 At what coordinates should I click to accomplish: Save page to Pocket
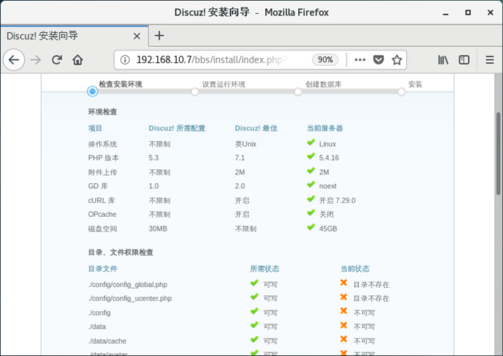coord(378,59)
